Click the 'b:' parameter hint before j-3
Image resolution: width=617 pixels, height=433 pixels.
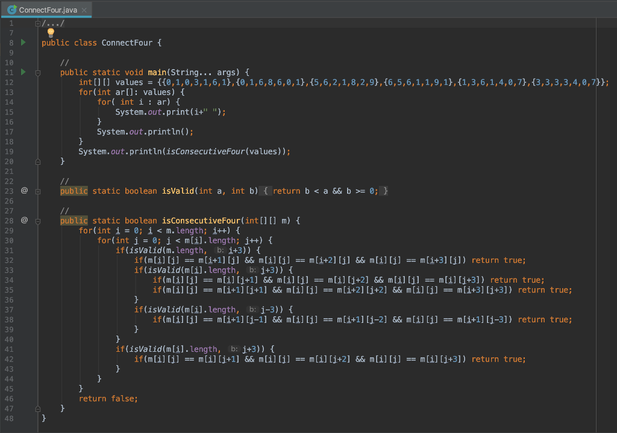pos(252,310)
